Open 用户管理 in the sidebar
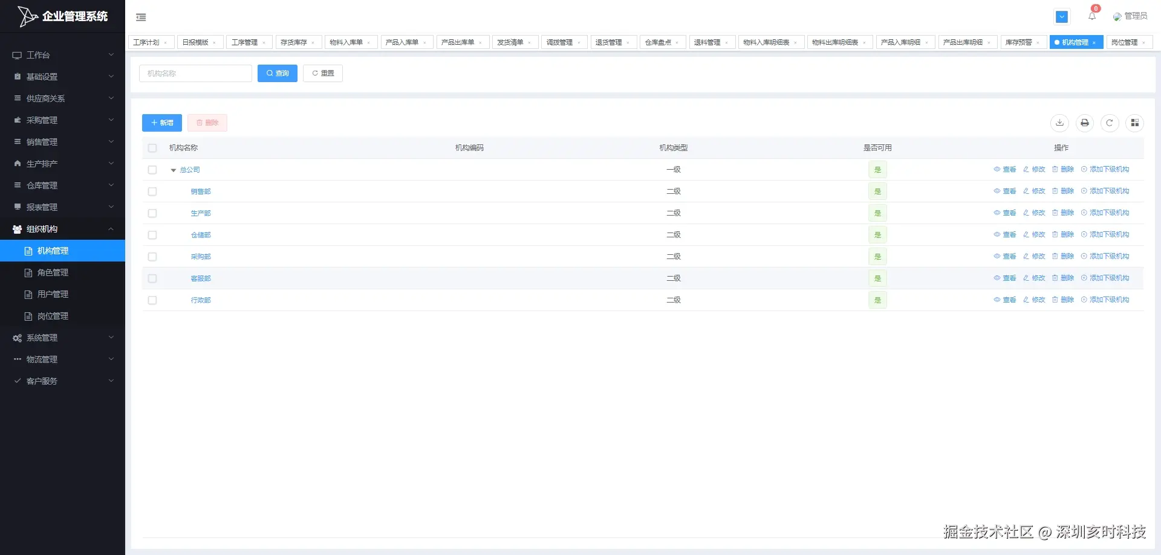 click(x=62, y=294)
